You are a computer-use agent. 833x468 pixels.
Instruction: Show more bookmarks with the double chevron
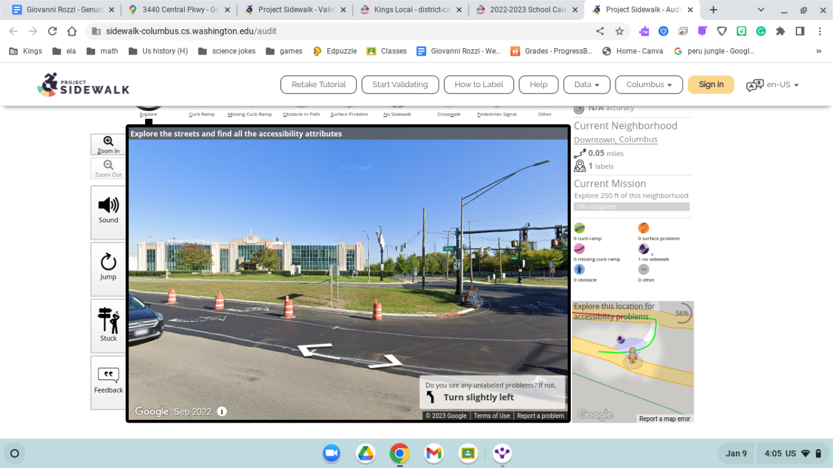pyautogui.click(x=819, y=51)
